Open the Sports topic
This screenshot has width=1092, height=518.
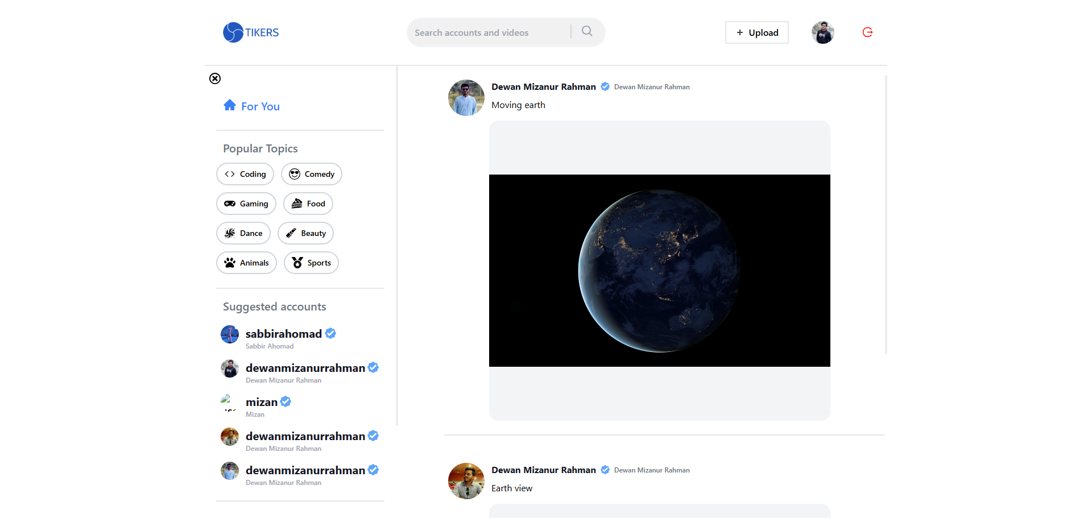311,263
